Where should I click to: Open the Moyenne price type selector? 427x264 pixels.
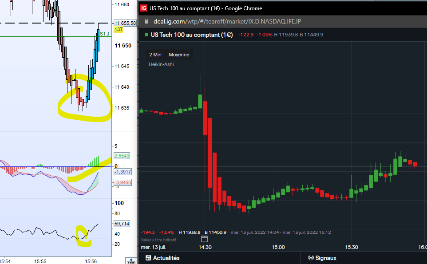(x=179, y=55)
